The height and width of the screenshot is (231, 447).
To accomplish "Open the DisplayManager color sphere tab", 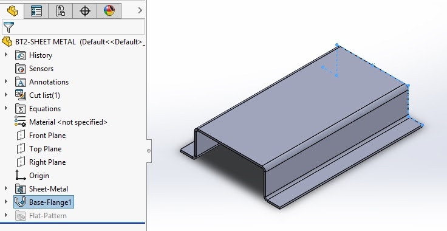I will (x=109, y=11).
